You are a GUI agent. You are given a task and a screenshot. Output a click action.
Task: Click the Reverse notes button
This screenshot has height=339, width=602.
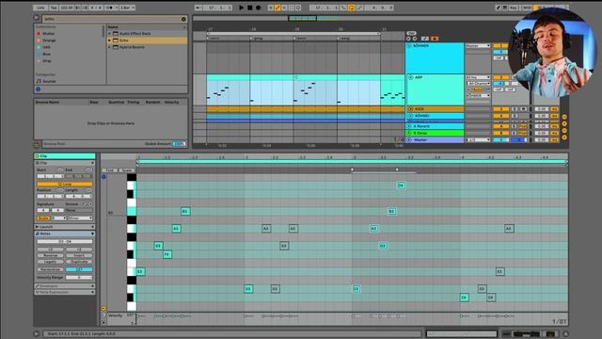pos(50,255)
